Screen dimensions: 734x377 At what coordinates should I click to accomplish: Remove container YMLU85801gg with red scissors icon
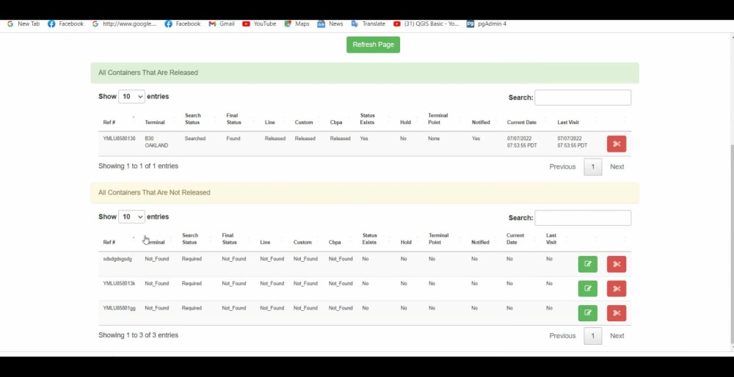pos(617,313)
